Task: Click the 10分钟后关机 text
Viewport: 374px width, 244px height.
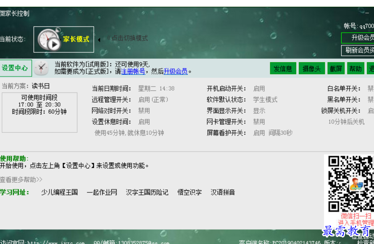Action: coord(346,122)
